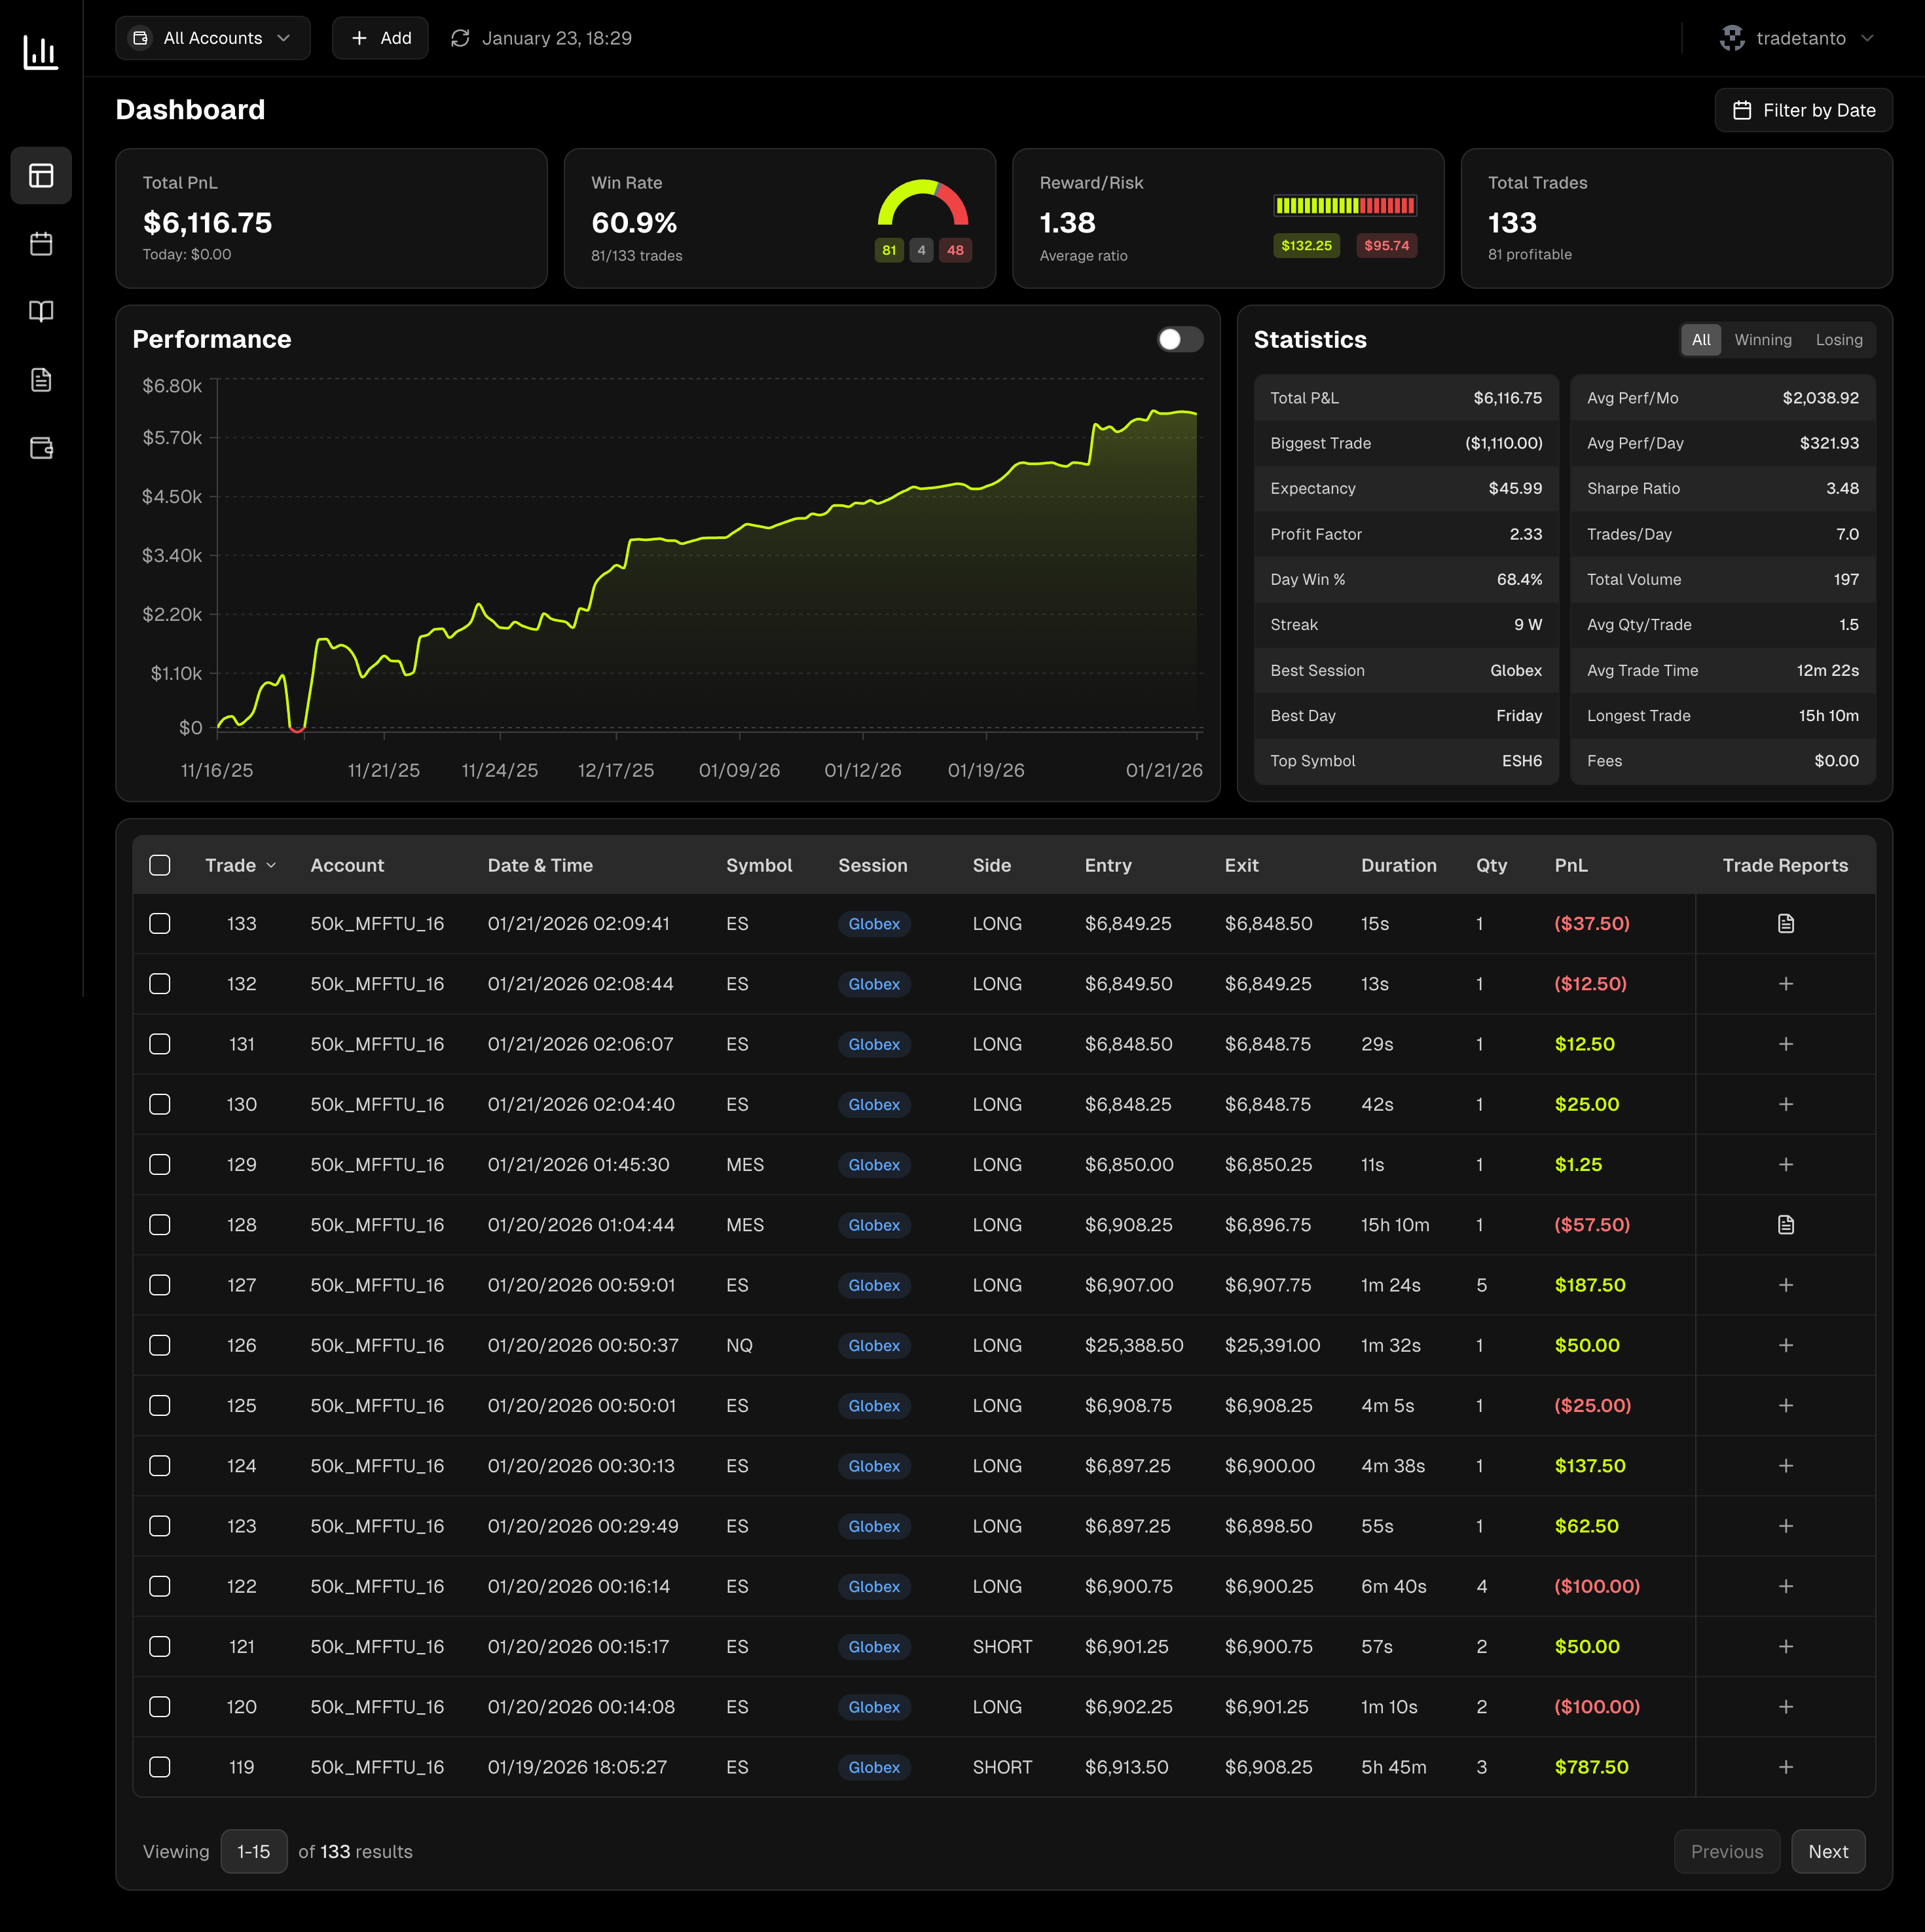The width and height of the screenshot is (1925, 1932).
Task: Open the All Accounts dropdown
Action: pyautogui.click(x=212, y=38)
